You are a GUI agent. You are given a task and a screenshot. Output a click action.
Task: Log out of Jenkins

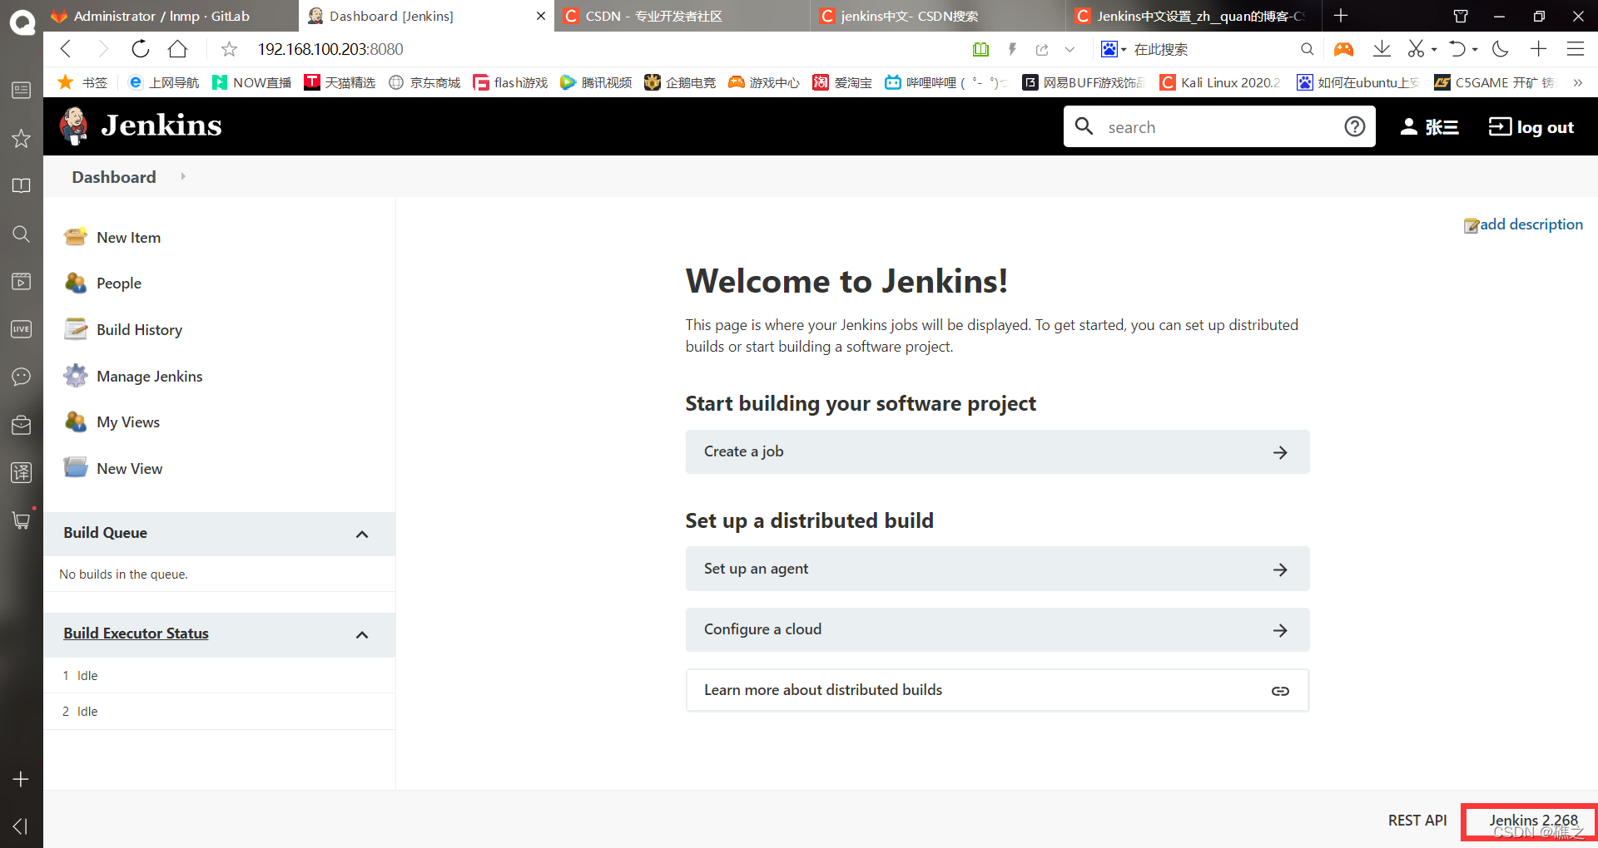click(x=1531, y=127)
